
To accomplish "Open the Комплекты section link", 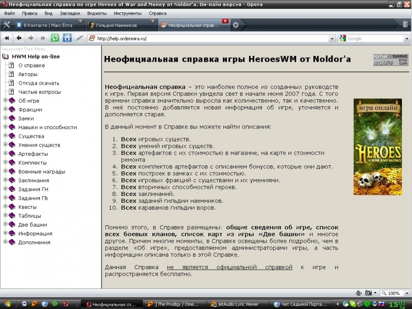I will coord(33,163).
